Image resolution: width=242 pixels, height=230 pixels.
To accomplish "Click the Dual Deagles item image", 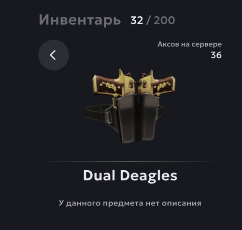I will [x=130, y=107].
